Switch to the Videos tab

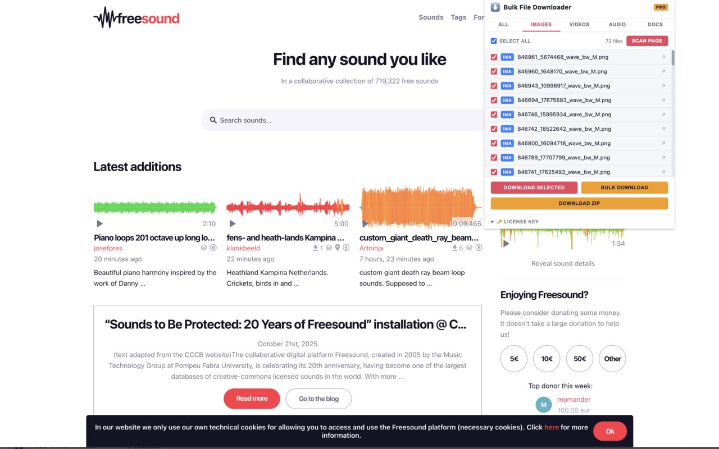tap(579, 25)
